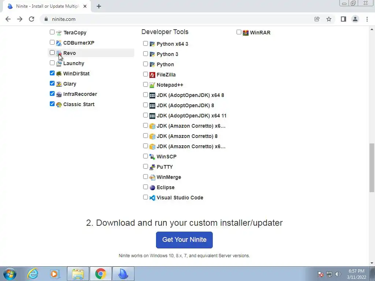Screen dimensions: 375x281
Task: Uncheck the Classic Start checkbox
Action: pyautogui.click(x=52, y=104)
